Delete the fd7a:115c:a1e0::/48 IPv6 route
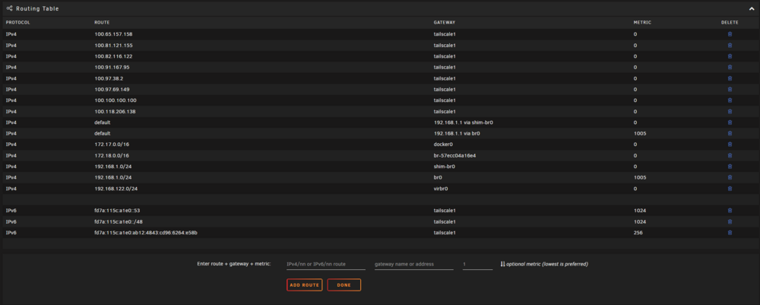The height and width of the screenshot is (305, 760). (730, 221)
